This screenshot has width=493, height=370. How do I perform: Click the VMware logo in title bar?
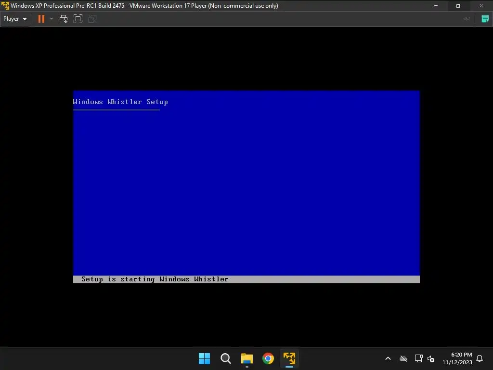(5, 6)
